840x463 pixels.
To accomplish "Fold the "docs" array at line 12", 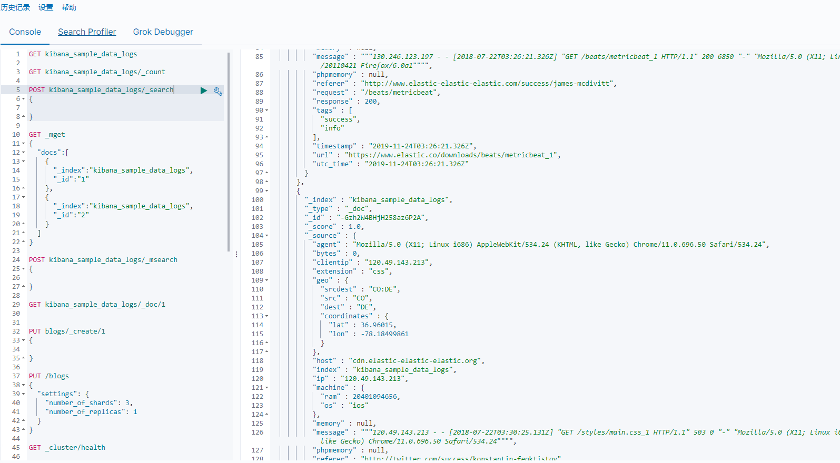I will click(x=24, y=153).
